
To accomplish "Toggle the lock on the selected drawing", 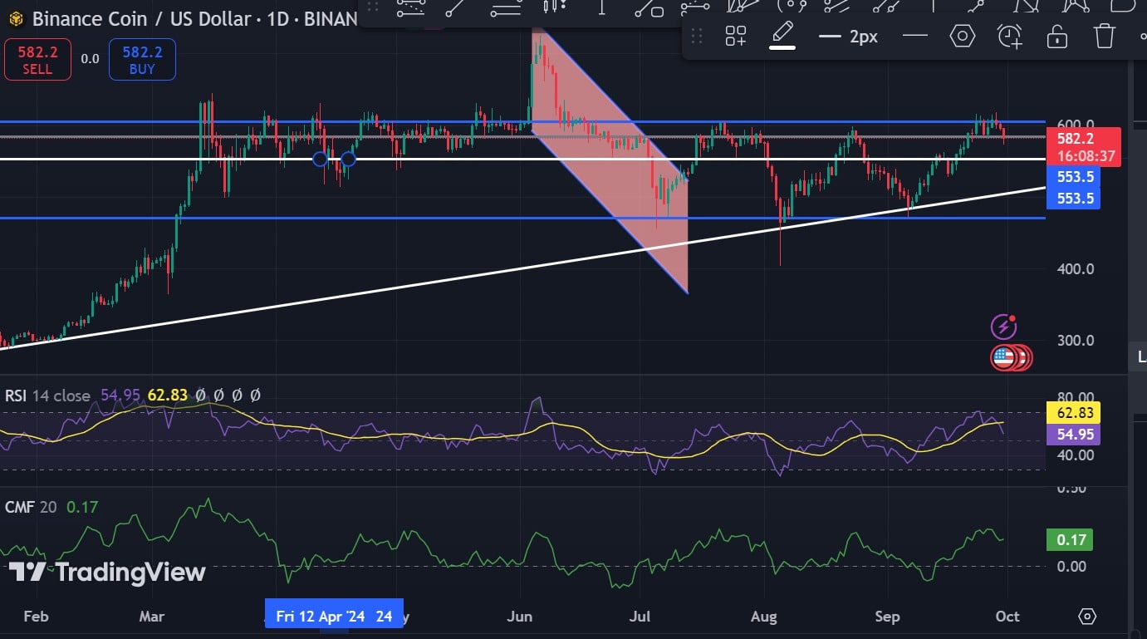I will [x=1056, y=36].
